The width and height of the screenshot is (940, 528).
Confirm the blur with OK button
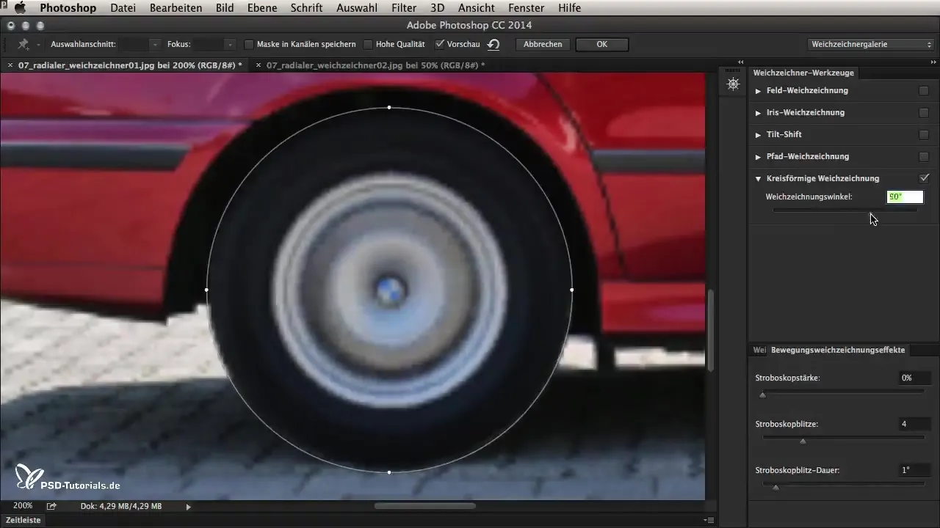click(601, 45)
